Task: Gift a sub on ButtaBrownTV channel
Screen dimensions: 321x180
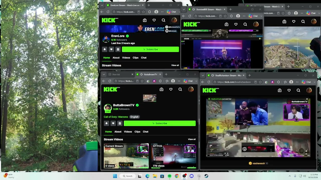Action: pyautogui.click(x=120, y=123)
